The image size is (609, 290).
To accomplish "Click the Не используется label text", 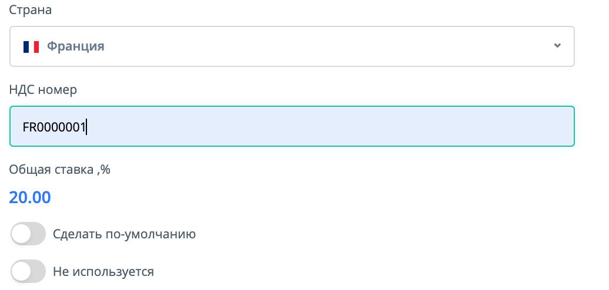I will (x=103, y=272).
